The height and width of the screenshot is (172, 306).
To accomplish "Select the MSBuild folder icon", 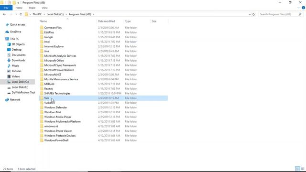I will click(x=42, y=84).
